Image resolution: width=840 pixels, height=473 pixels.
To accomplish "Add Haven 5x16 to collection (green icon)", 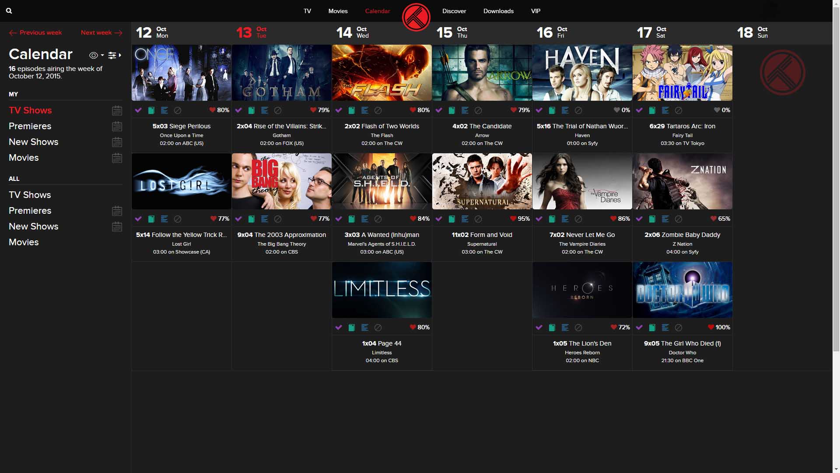I will point(552,110).
